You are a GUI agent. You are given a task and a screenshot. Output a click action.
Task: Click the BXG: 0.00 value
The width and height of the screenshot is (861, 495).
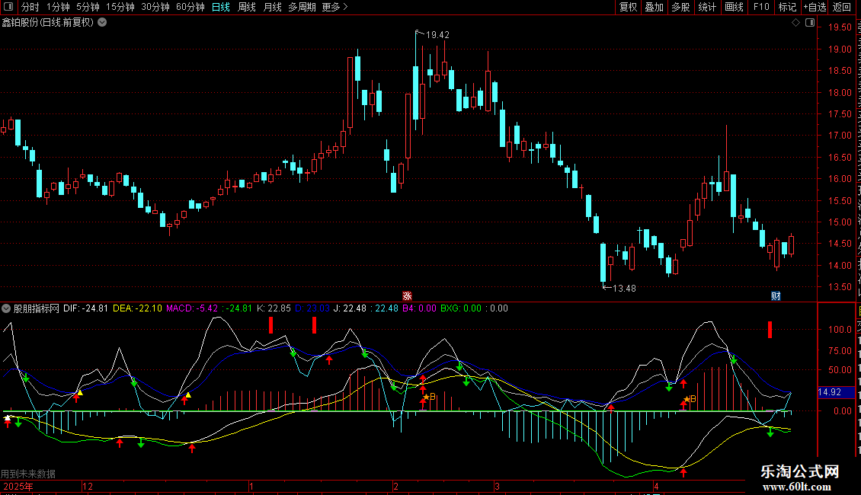pos(461,308)
